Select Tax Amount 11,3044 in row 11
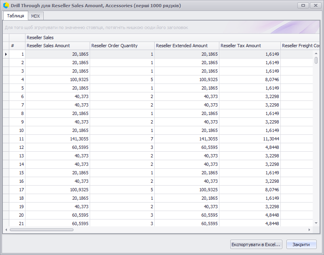Screen dimensions: 324x255 coord(250,139)
